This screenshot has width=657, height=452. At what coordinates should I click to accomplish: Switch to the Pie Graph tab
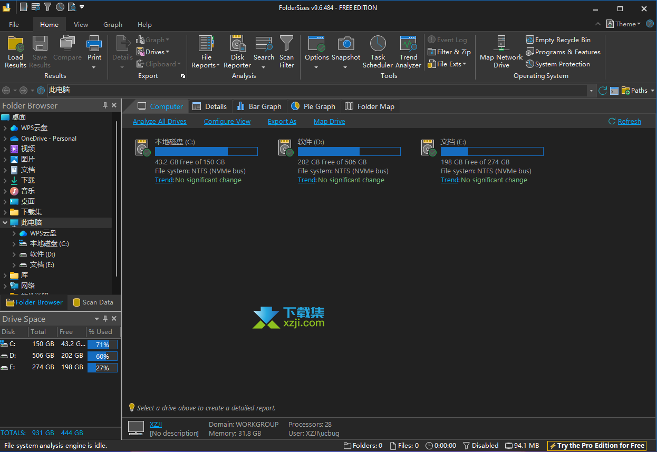tap(313, 106)
